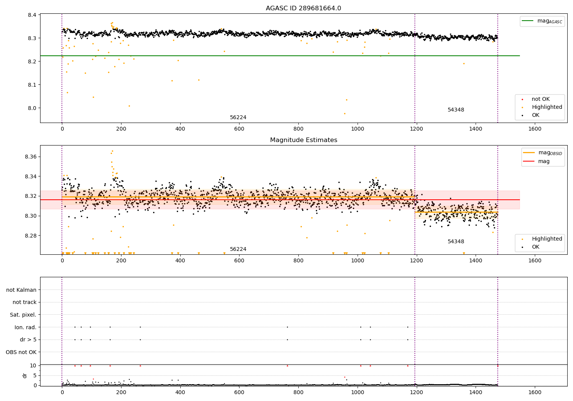The height and width of the screenshot is (401, 573).
Task: Click the '56224' label in Magnitude Estimates plot
Action: 238,249
